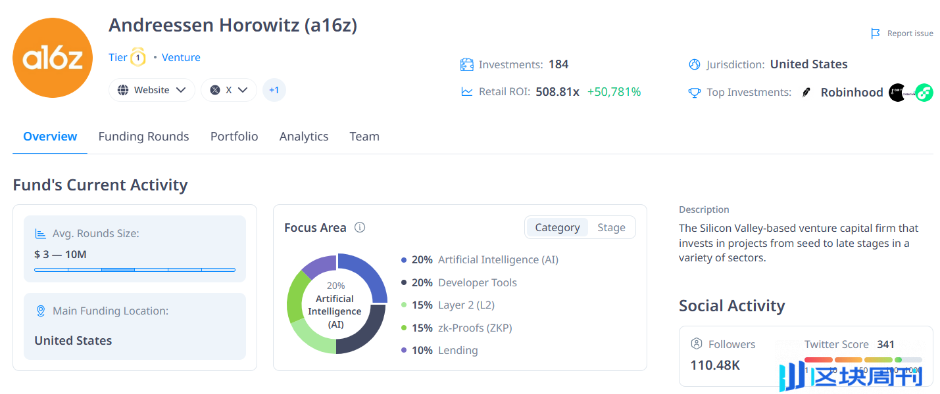940x394 pixels.
Task: Click the Robinhood feather icon
Action: (806, 93)
